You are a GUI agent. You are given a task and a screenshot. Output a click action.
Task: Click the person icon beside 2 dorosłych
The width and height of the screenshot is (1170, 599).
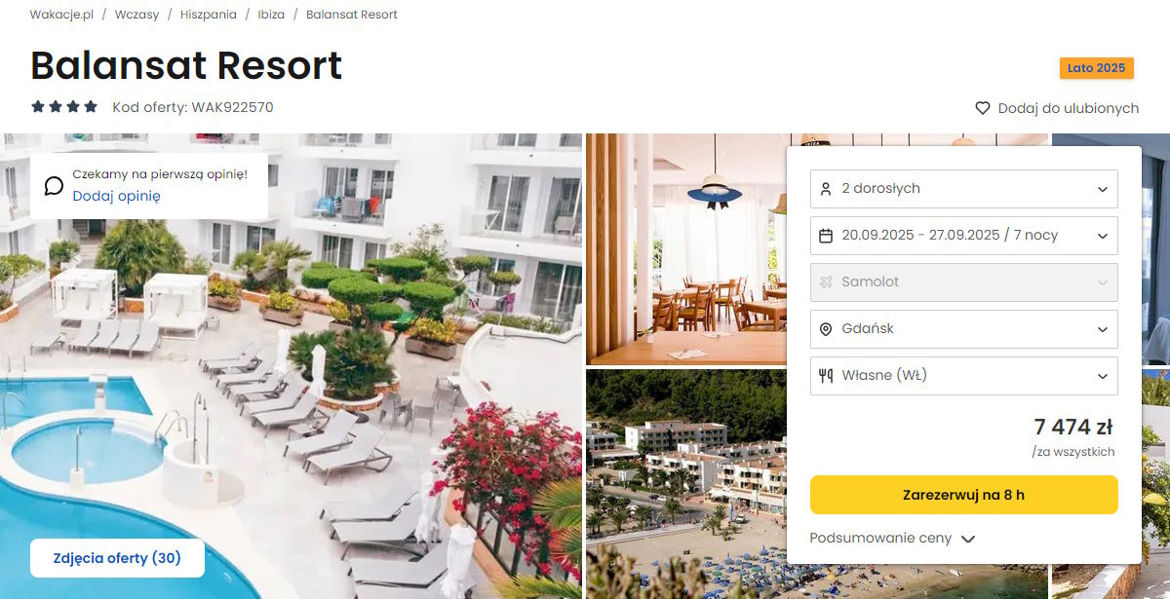pos(826,188)
